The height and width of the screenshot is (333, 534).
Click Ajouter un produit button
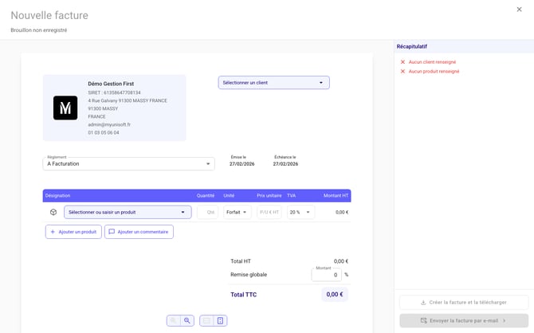73,232
